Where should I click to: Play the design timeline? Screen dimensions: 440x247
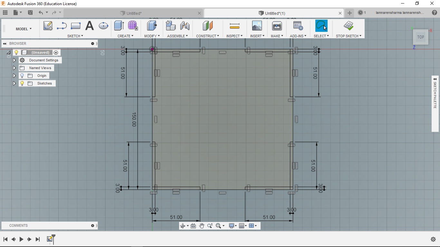pos(22,239)
